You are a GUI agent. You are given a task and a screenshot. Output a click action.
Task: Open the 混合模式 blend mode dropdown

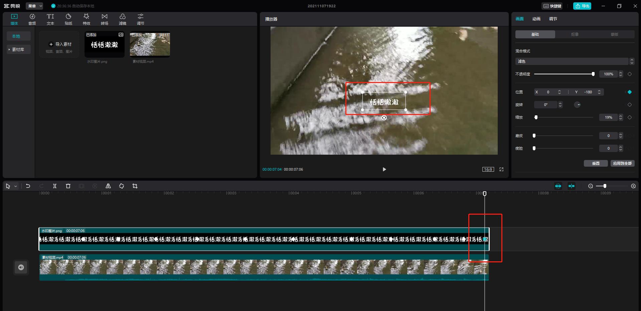[x=575, y=61]
